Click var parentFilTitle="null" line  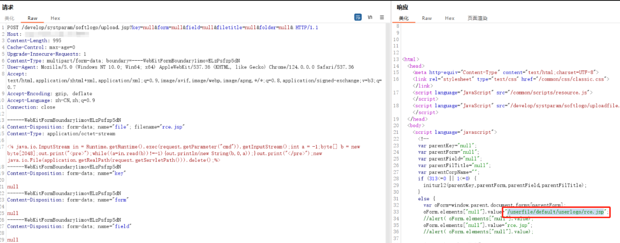coord(454,165)
